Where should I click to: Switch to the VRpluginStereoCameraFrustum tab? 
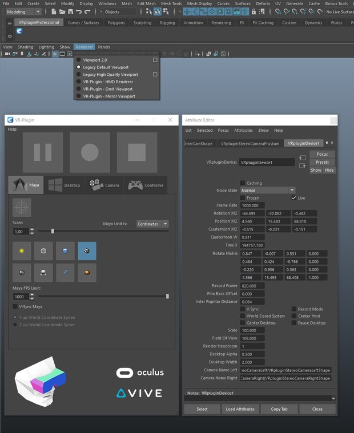[x=250, y=144]
